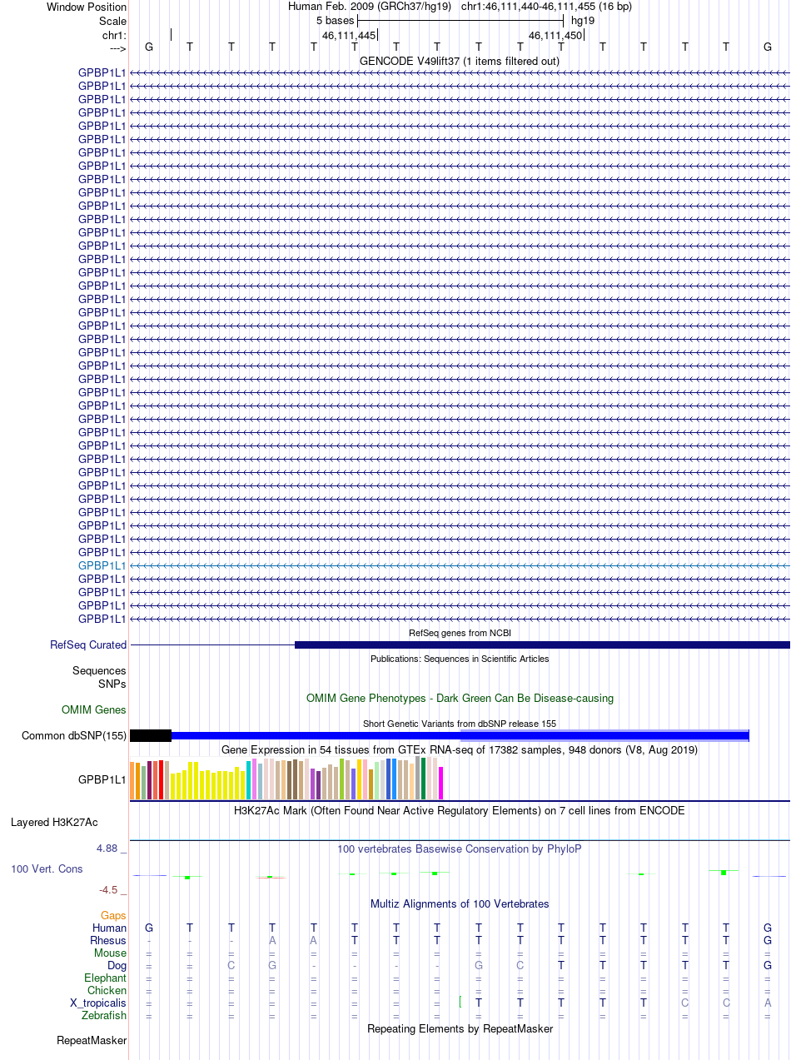Open 'Publications: Sequences in Scientific Articles' title
The image size is (791, 1060).
460,659
